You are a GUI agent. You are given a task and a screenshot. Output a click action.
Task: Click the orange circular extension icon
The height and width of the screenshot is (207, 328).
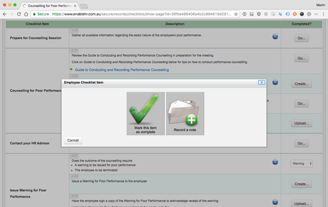295,14
